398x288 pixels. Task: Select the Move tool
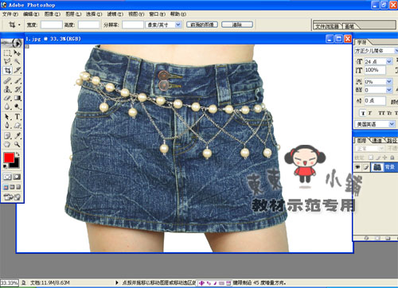pos(17,53)
